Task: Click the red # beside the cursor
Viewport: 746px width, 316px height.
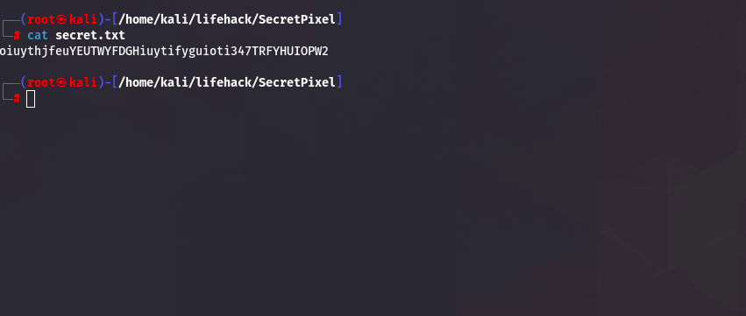Action: 17,99
